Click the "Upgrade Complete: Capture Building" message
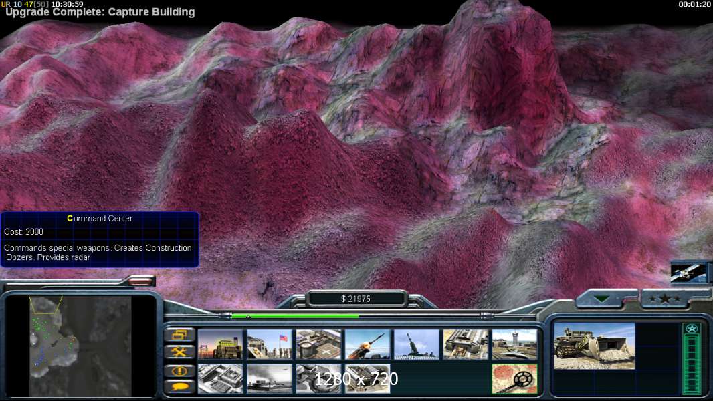The height and width of the screenshot is (401, 713). (x=100, y=12)
